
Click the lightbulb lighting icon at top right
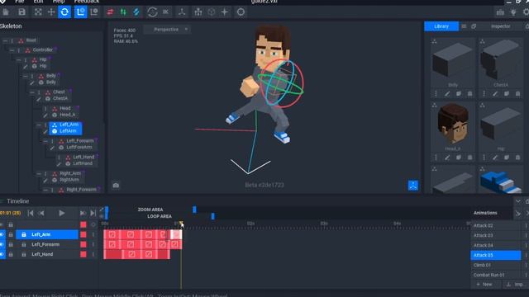coord(513,12)
